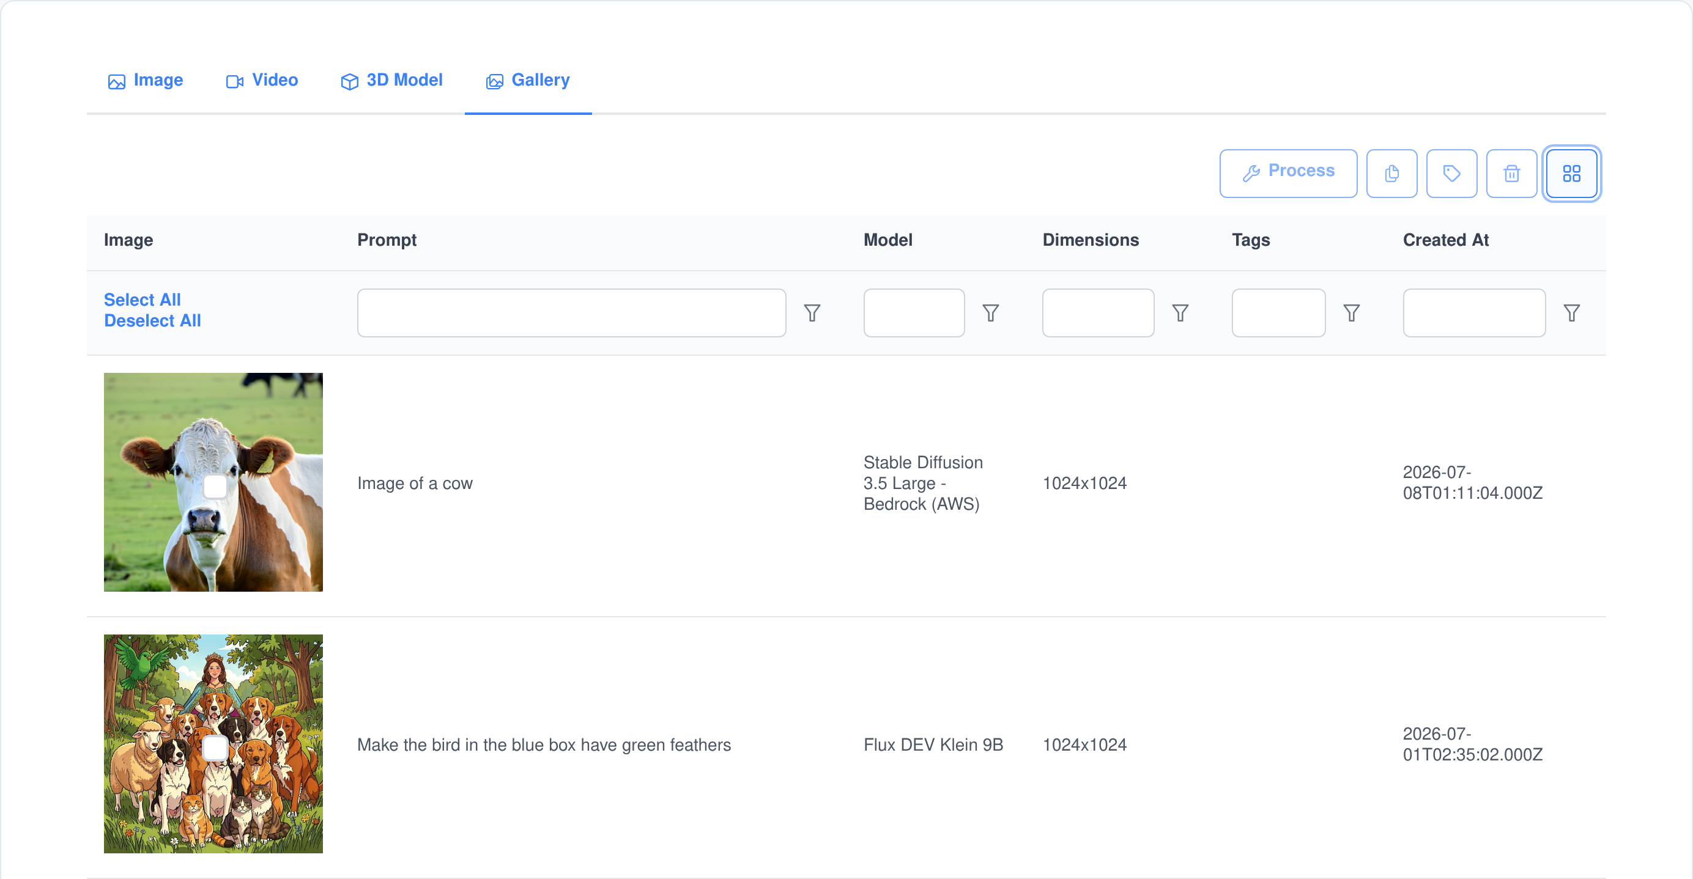Screen dimensions: 1693x879
Task: Open the Video tab
Action: pyautogui.click(x=262, y=80)
